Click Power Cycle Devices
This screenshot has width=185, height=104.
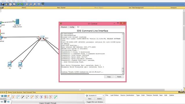[x=15, y=92]
